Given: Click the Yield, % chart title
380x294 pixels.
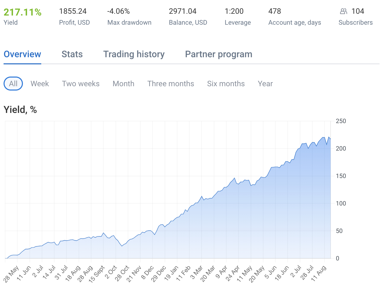Looking at the screenshot, I should pos(20,110).
